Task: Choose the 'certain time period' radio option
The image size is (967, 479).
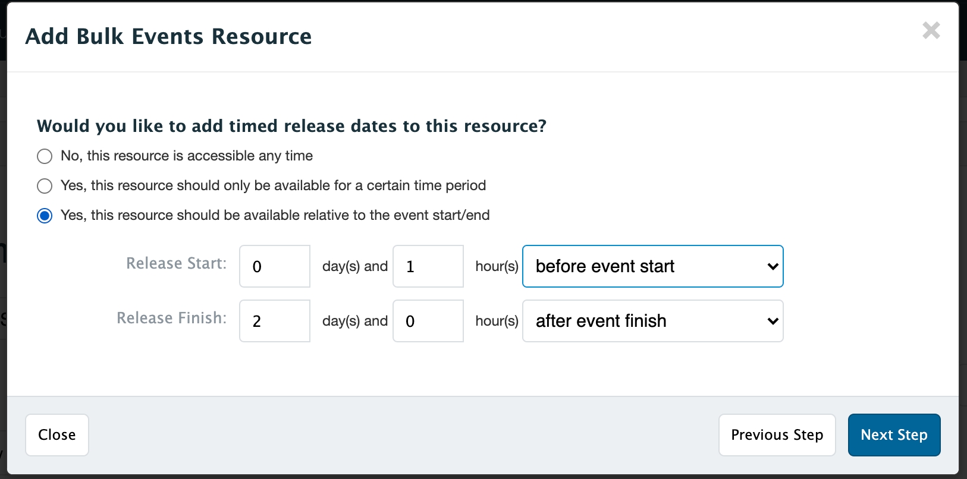Action: (x=45, y=186)
